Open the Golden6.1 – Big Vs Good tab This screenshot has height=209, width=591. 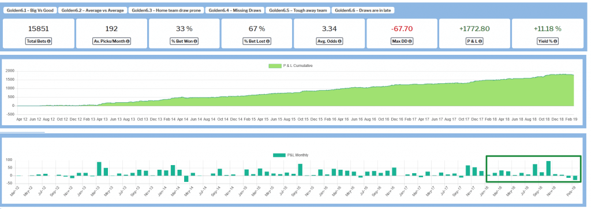[30, 10]
